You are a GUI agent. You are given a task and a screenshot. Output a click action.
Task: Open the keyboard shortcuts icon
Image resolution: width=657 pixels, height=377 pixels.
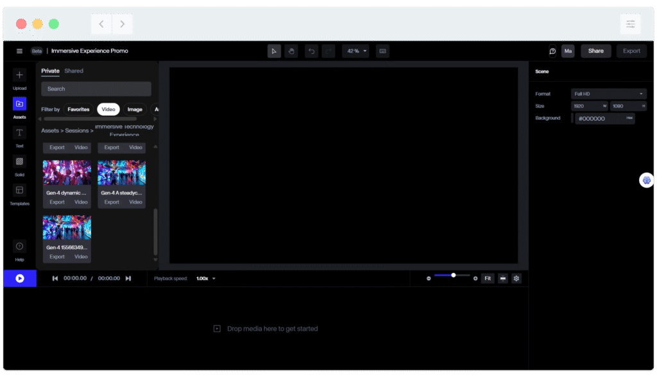(x=382, y=51)
